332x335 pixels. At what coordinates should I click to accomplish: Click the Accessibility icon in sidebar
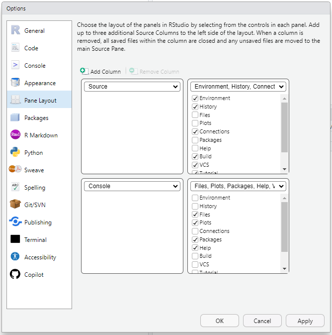[15, 257]
